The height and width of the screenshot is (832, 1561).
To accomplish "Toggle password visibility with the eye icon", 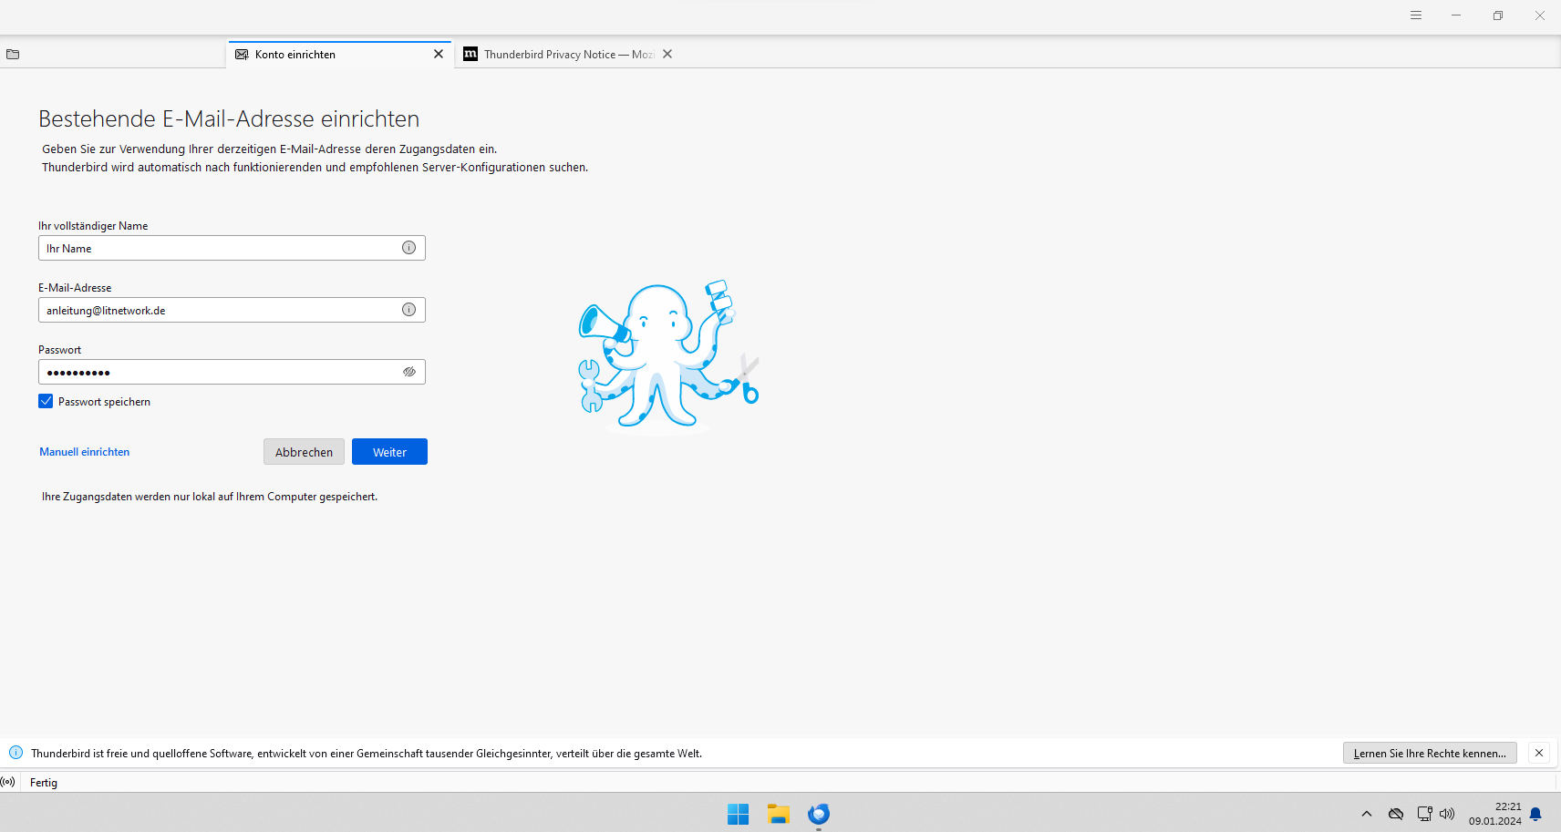I will (x=408, y=371).
